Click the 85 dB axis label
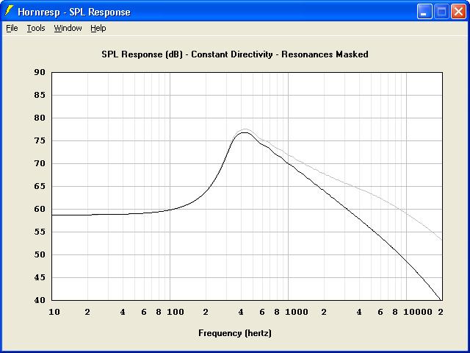This screenshot has width=470, height=353. (x=39, y=95)
